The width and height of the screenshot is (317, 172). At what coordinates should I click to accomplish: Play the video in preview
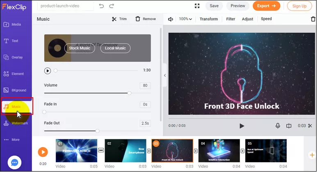pyautogui.click(x=242, y=126)
